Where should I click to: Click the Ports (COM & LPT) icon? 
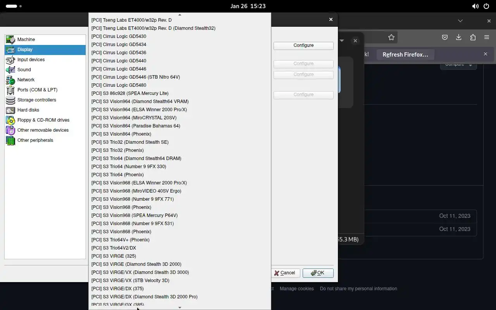click(10, 90)
